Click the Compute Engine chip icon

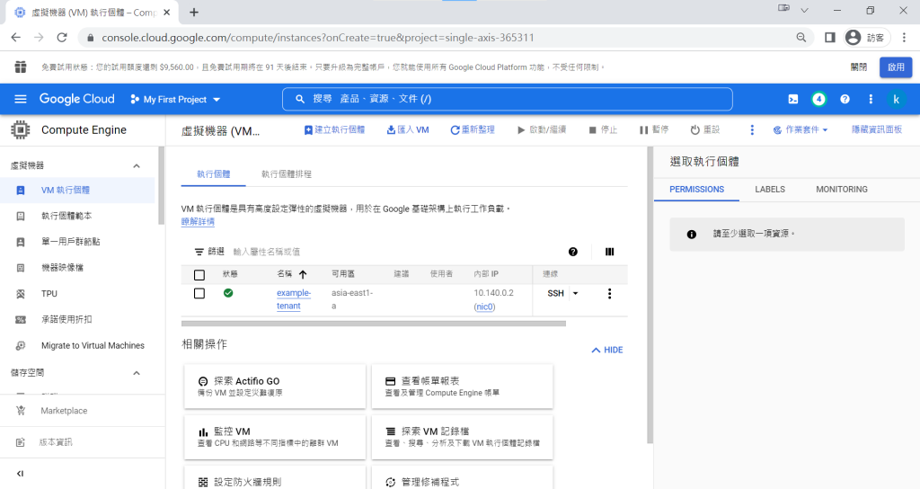pyautogui.click(x=21, y=129)
